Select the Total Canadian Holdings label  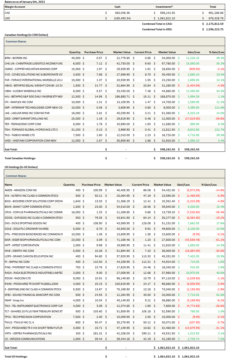(x=20, y=158)
